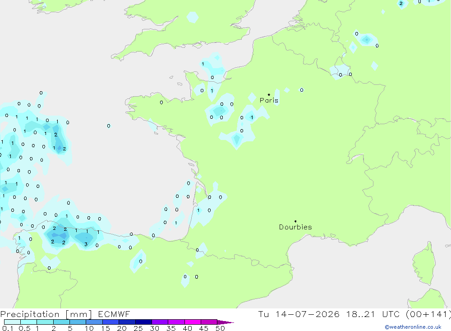Click the date text 14-07-2026

point(307,314)
